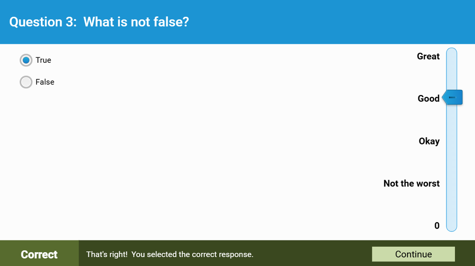
Task: Click the "Not the worst" slider label
Action: (411, 183)
